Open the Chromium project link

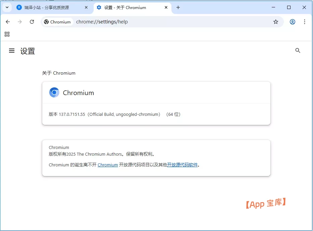pyautogui.click(x=108, y=165)
